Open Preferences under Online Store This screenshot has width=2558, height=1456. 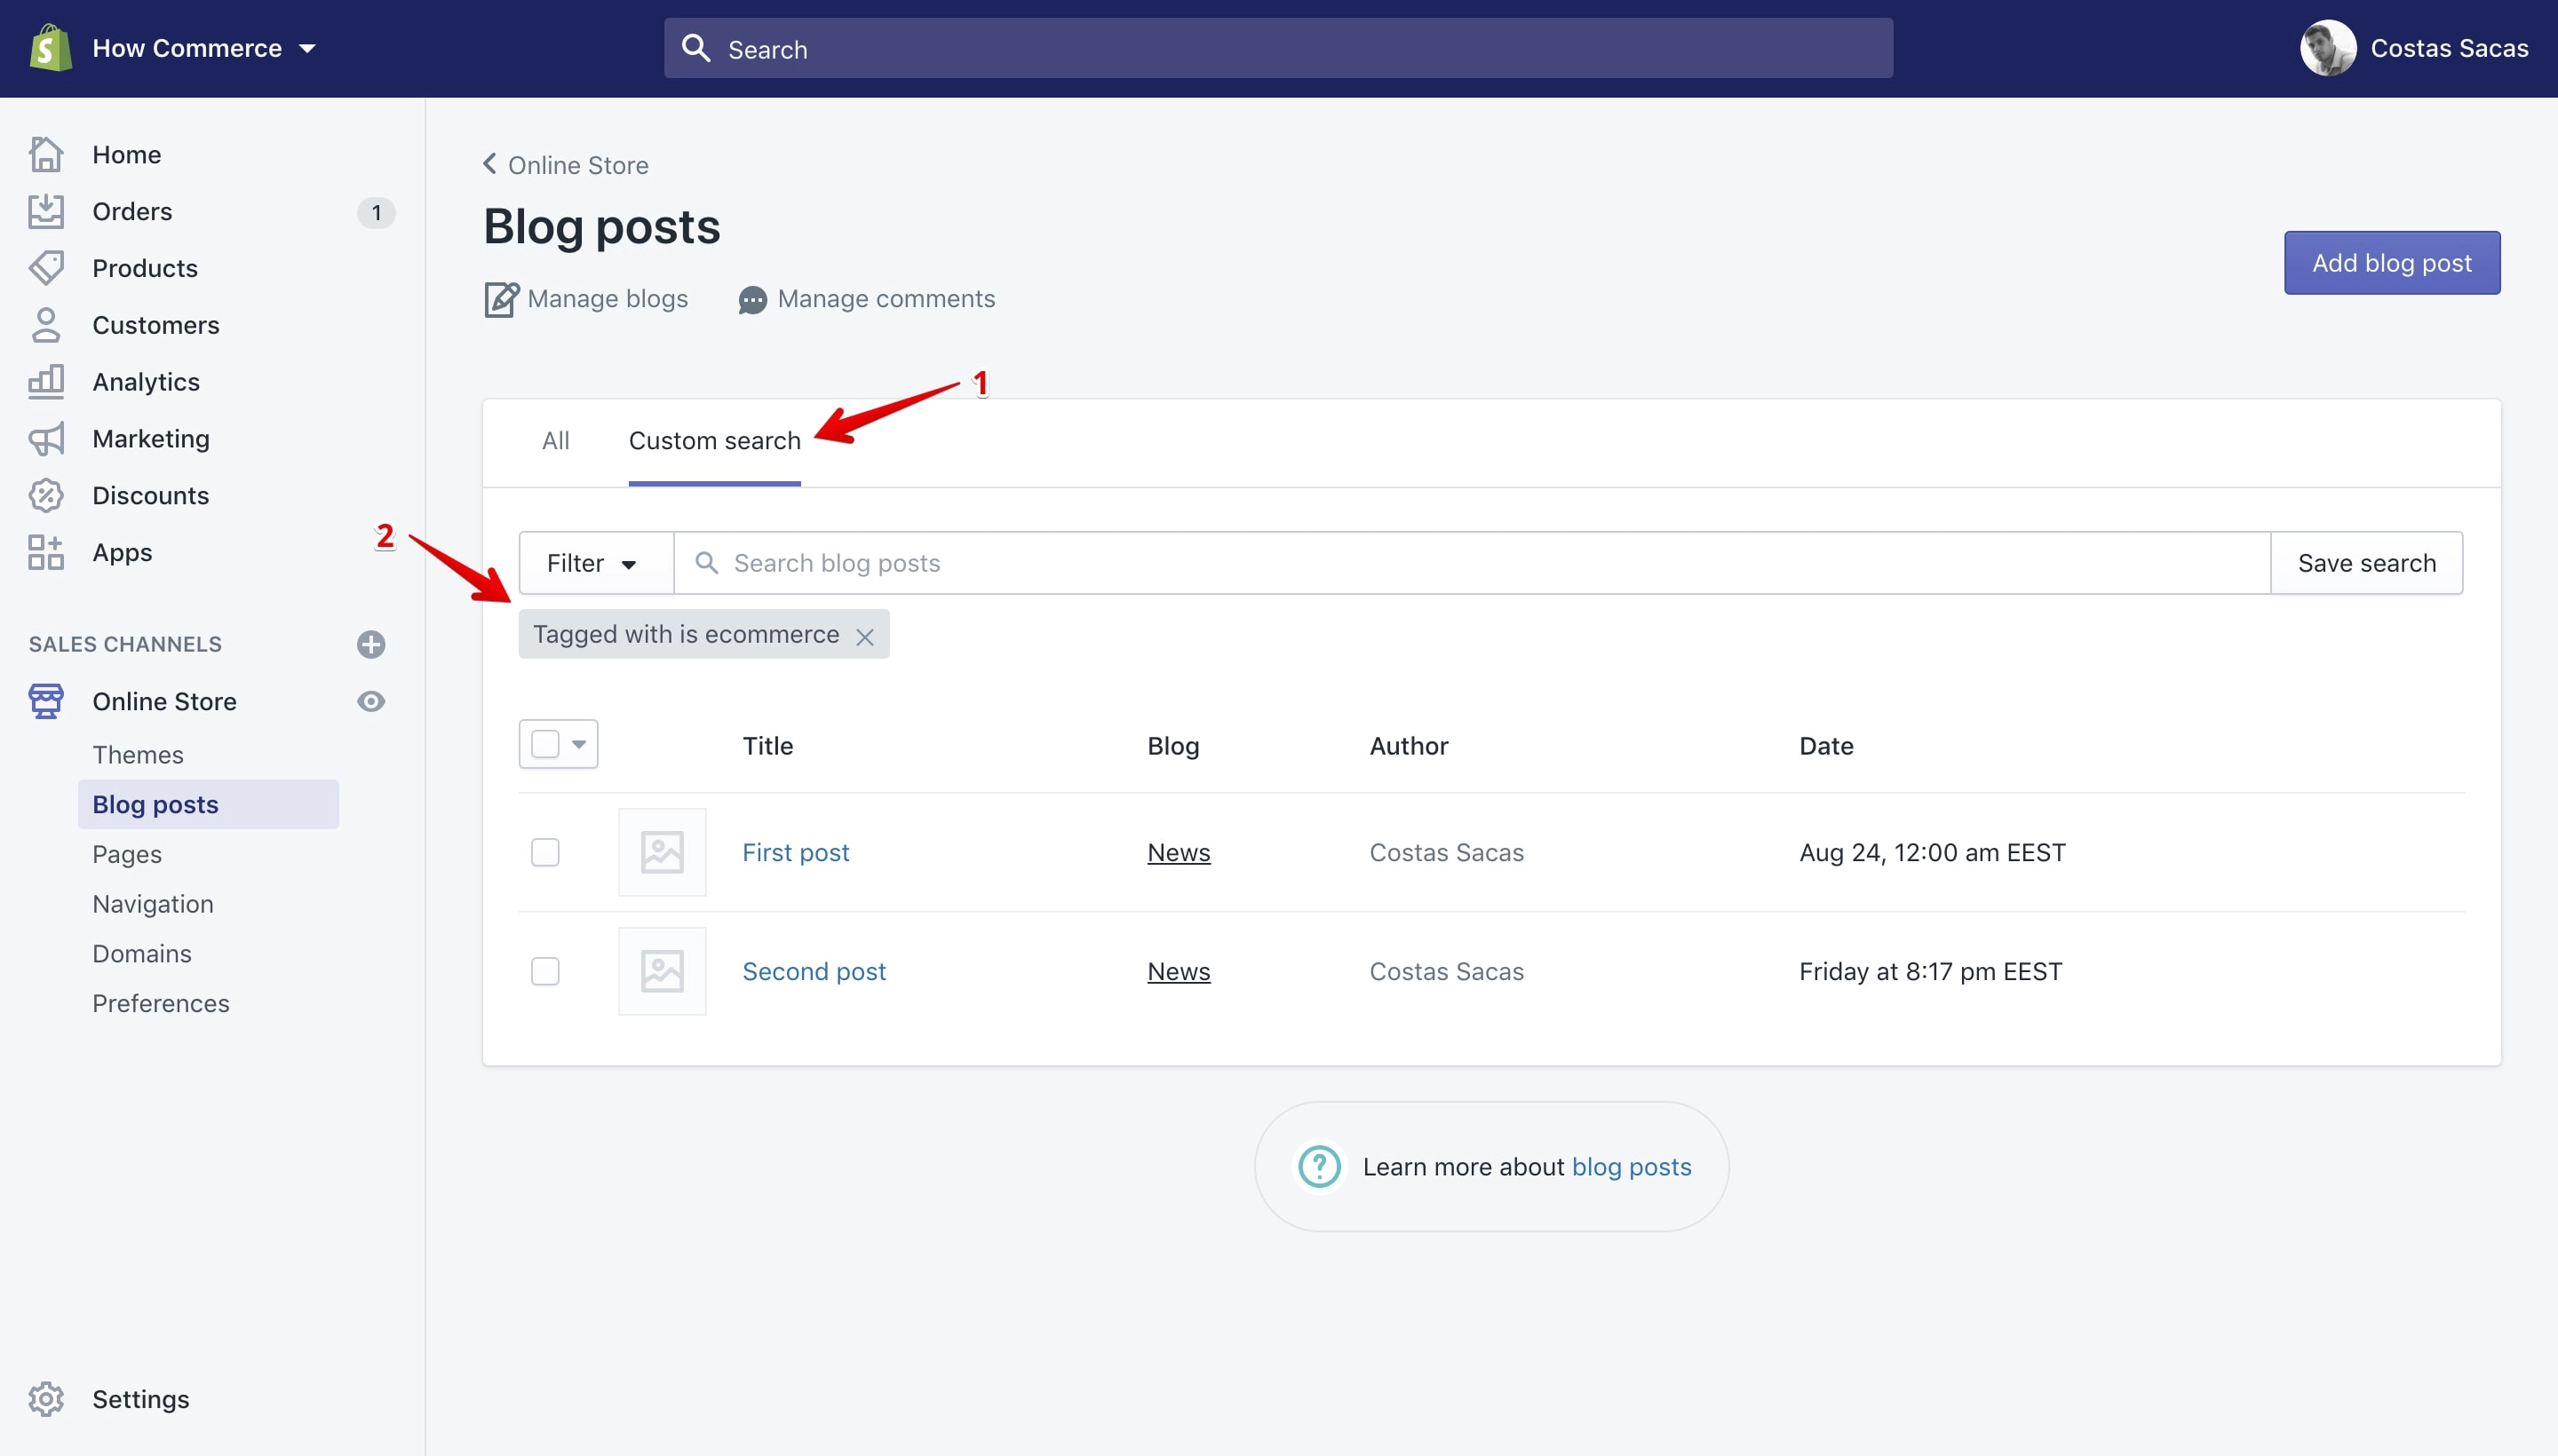tap(161, 1004)
